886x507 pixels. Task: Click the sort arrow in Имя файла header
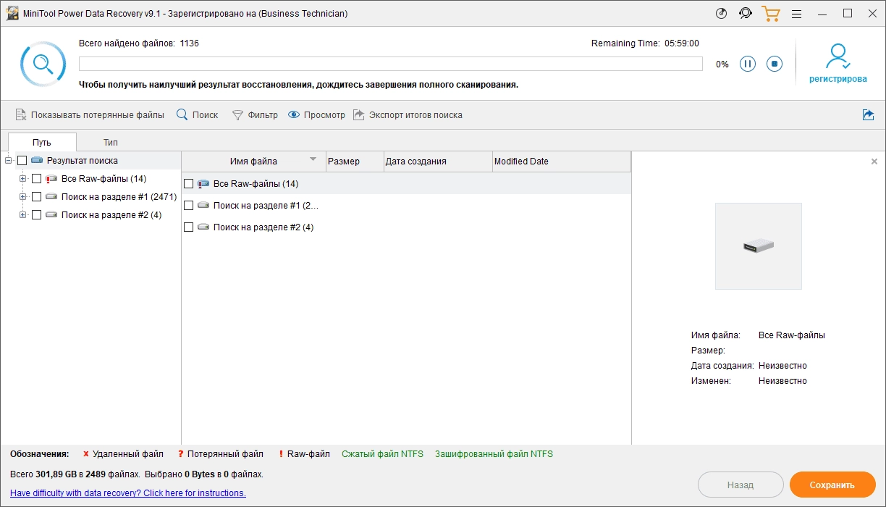tap(313, 159)
